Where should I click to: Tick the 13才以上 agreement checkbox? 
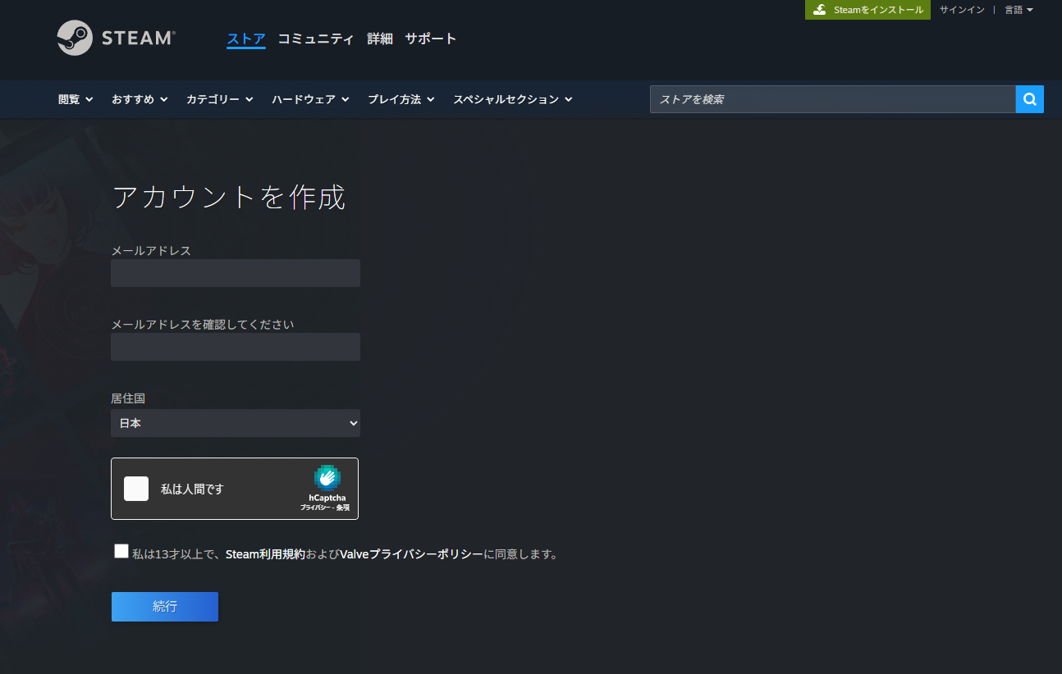pyautogui.click(x=121, y=551)
